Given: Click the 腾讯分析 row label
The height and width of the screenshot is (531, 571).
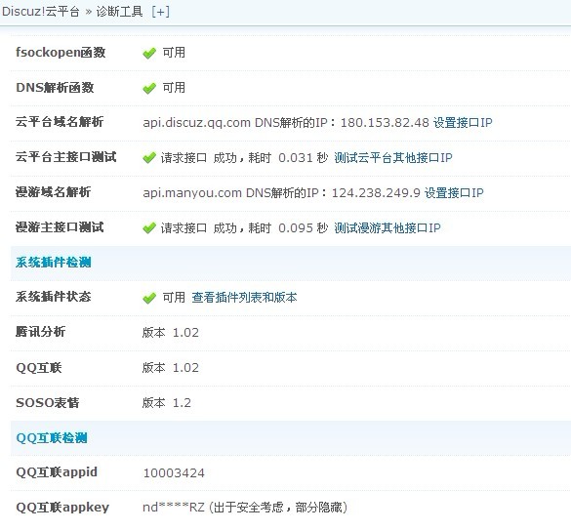Looking at the screenshot, I should tap(40, 332).
